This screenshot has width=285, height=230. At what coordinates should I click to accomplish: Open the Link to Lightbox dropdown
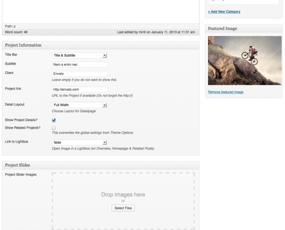click(x=79, y=142)
